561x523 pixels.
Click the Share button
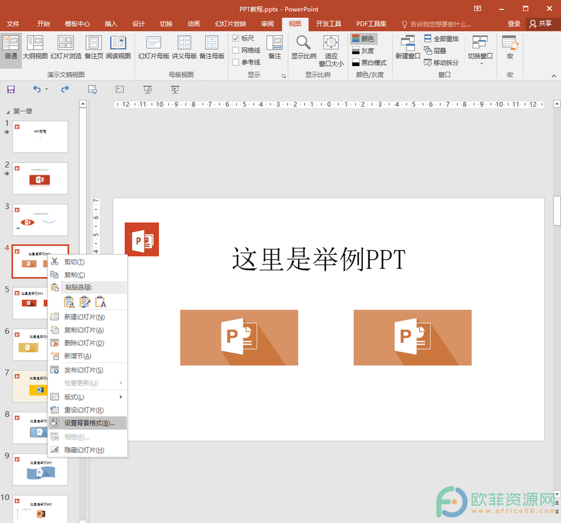click(x=540, y=24)
